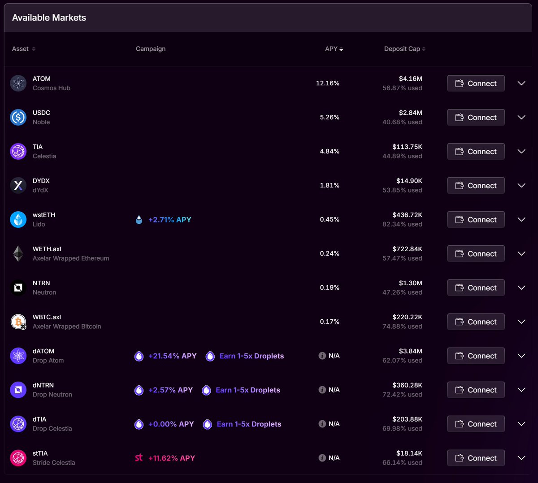Open Earn 1-5x Droplets in dATOM row
Image resolution: width=538 pixels, height=483 pixels.
tap(245, 356)
